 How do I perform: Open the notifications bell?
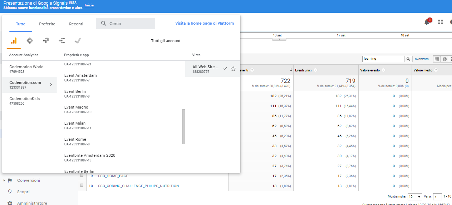coord(427,22)
